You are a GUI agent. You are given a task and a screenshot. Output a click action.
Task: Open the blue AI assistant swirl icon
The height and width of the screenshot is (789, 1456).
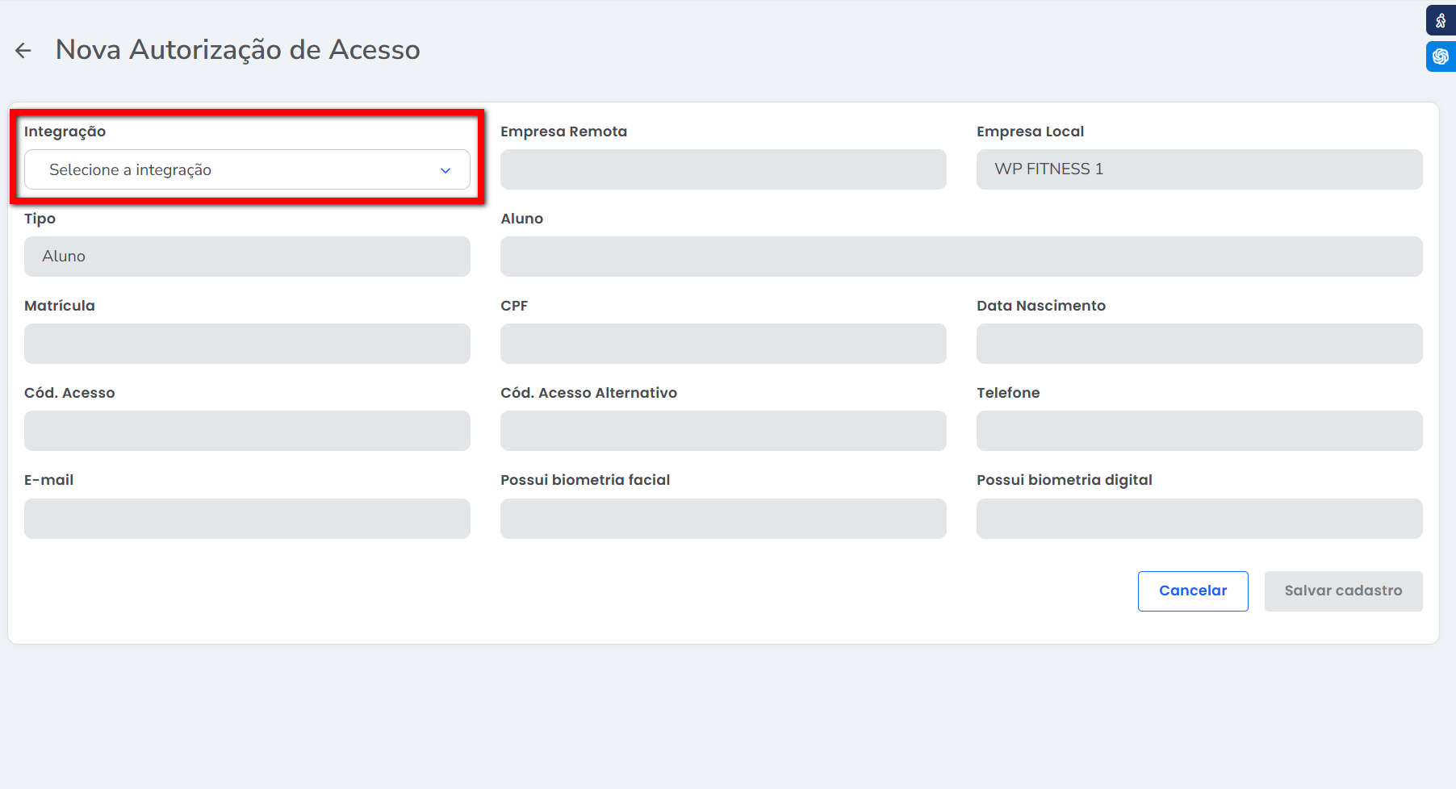coord(1440,56)
